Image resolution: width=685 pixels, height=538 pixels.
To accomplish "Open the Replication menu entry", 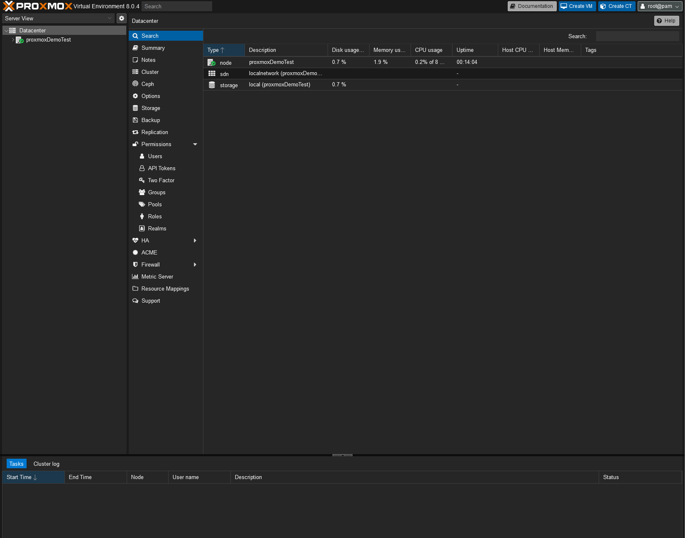I will [166, 132].
